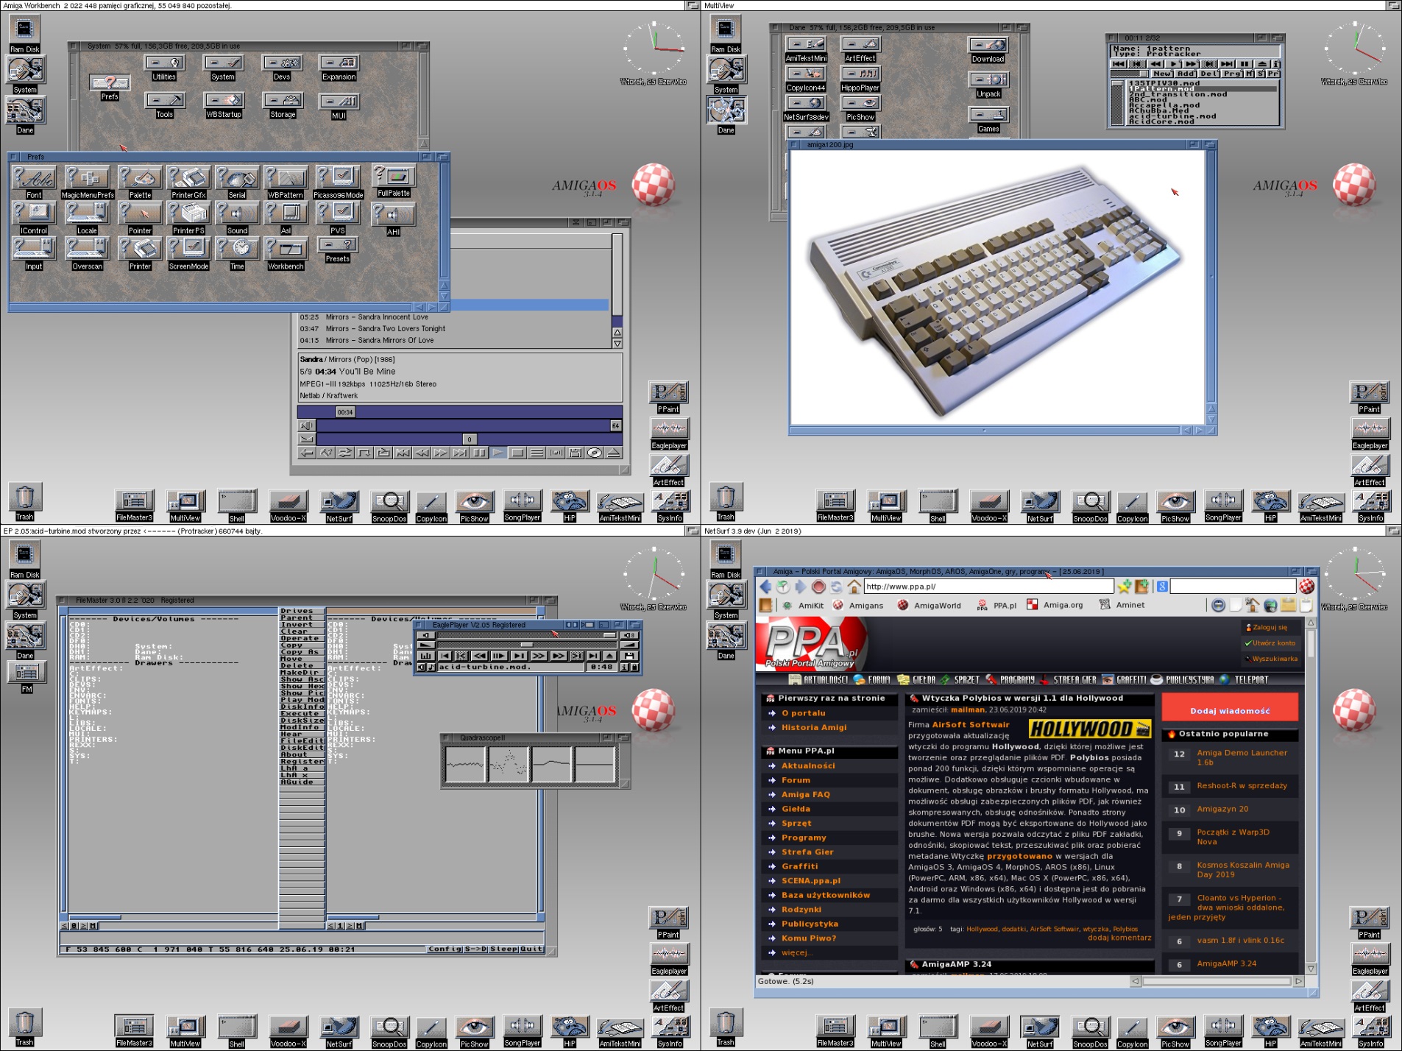The height and width of the screenshot is (1051, 1402).
Task: Open HippoPlayer drawer in Dane window
Action: [x=860, y=79]
